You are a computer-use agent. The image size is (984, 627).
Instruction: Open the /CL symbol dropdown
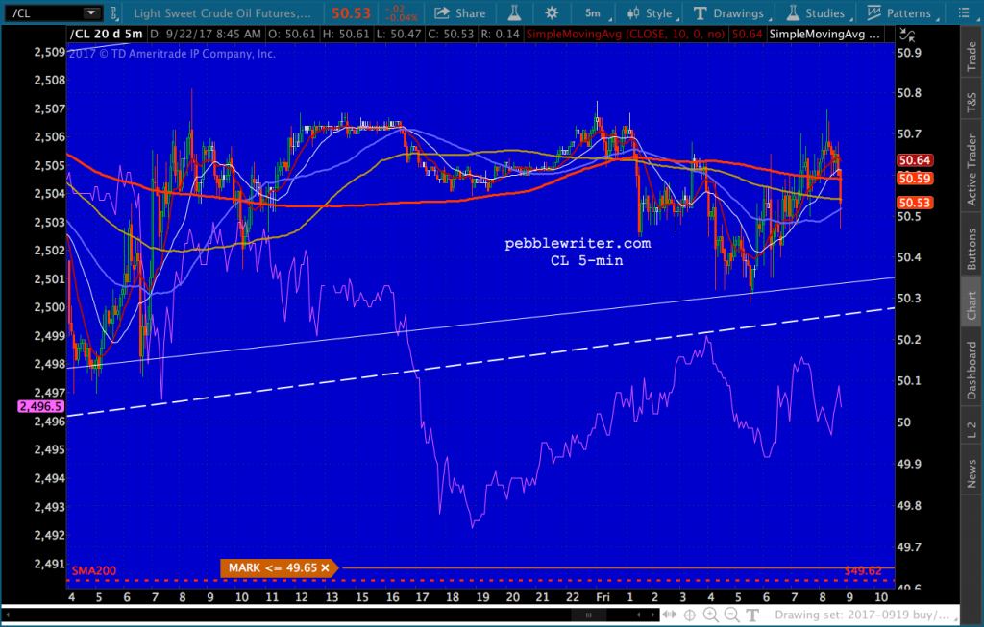tap(91, 12)
